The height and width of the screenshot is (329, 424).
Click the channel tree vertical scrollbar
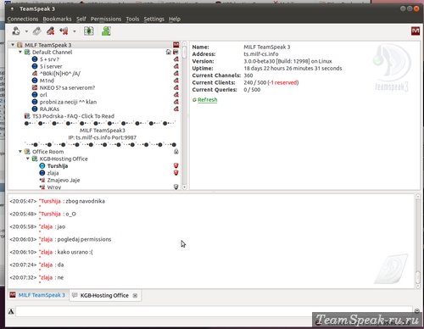pos(184,116)
